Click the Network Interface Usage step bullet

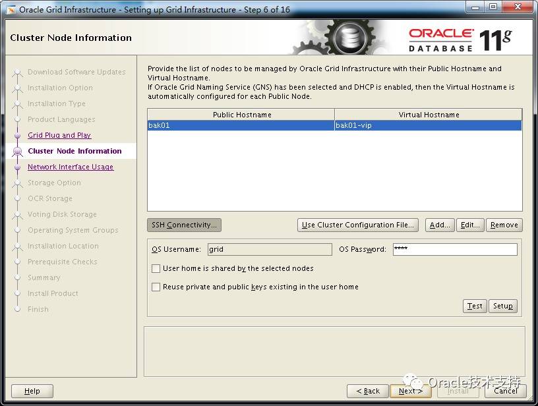(x=18, y=167)
